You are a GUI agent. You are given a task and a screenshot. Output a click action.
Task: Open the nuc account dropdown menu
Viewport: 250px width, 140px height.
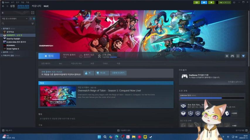coord(225,2)
